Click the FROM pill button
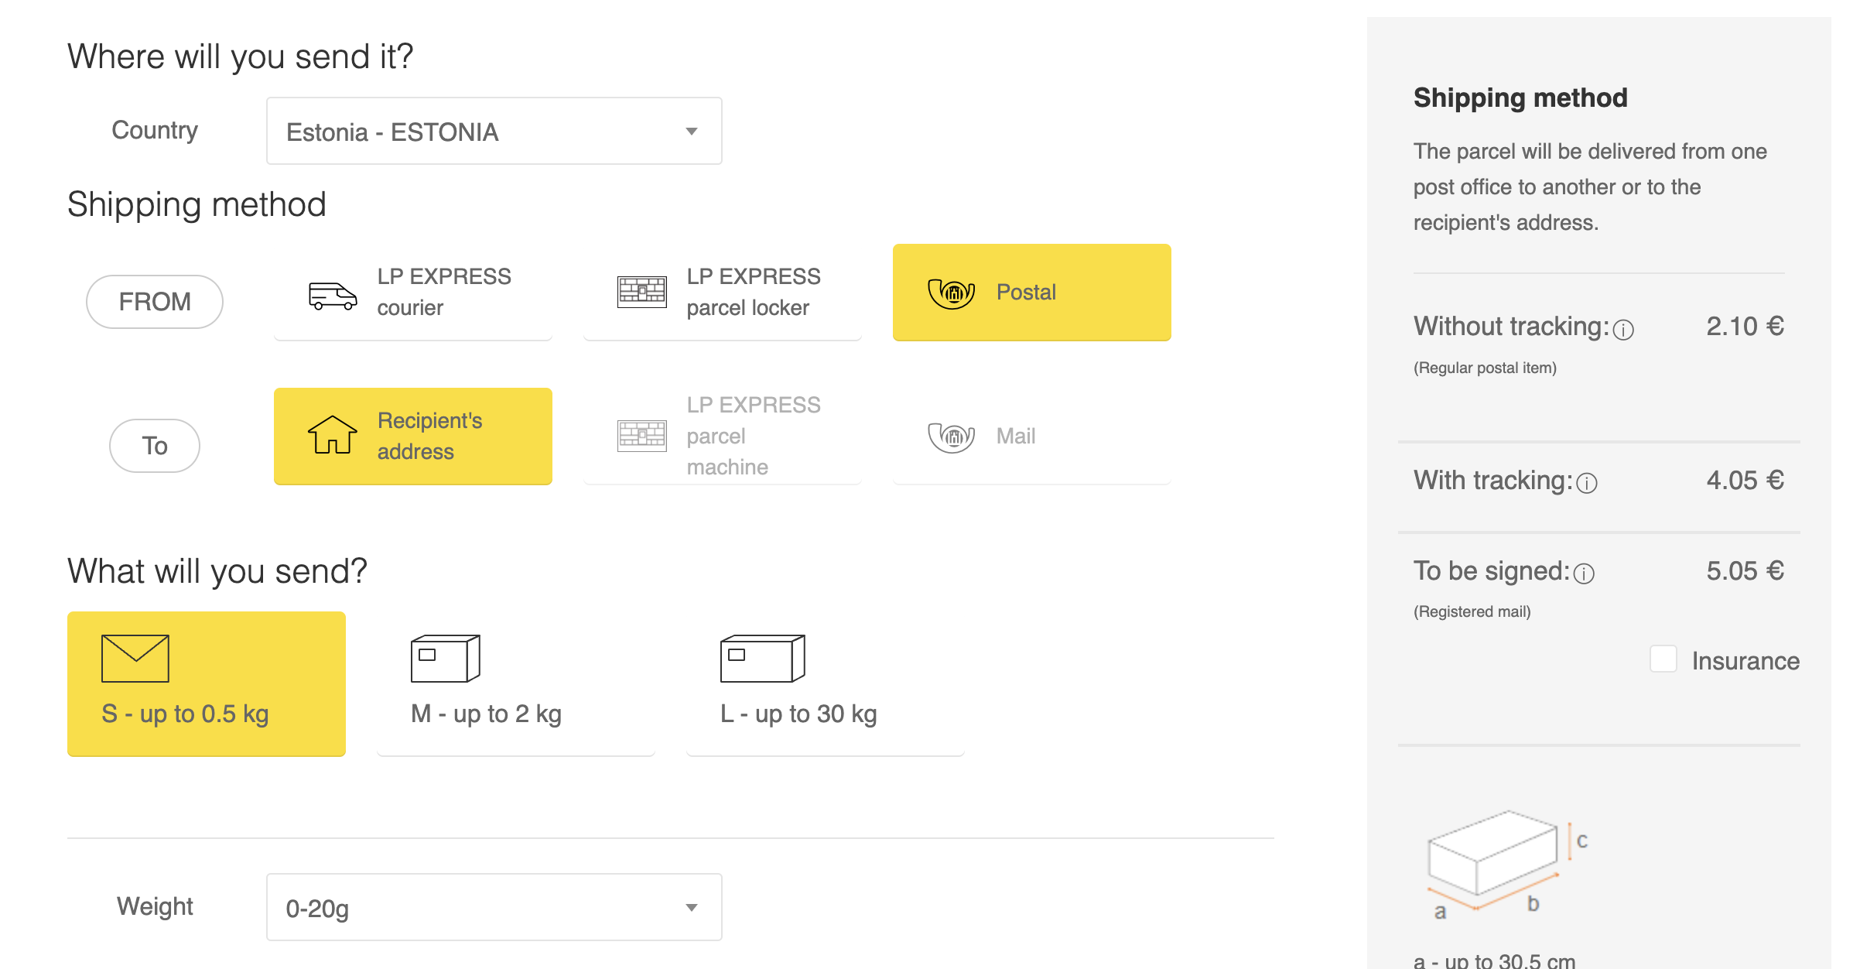This screenshot has width=1860, height=969. (155, 302)
